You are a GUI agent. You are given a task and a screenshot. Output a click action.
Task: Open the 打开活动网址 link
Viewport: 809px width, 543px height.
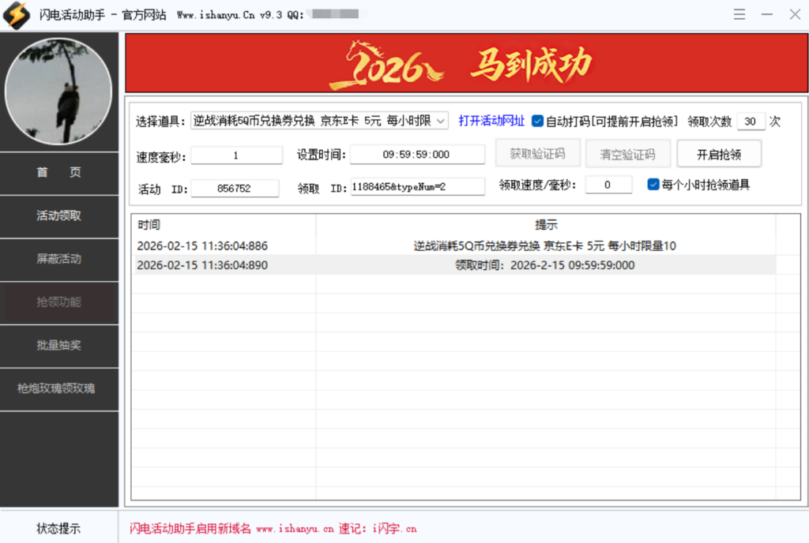(491, 121)
